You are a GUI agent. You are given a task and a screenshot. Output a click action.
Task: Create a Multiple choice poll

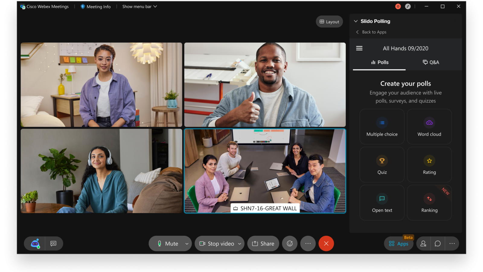[x=382, y=127]
